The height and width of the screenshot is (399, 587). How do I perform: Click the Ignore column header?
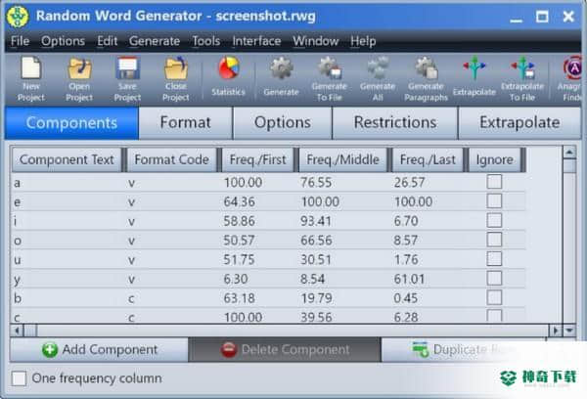pyautogui.click(x=494, y=159)
